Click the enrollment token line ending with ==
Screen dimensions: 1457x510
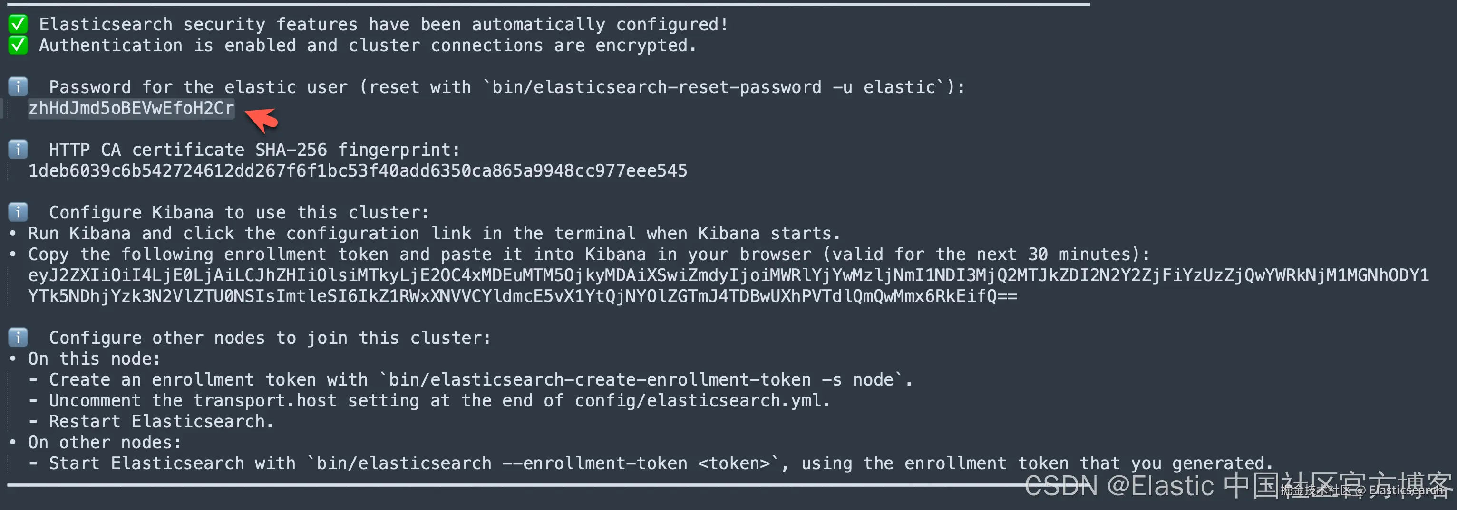523,296
